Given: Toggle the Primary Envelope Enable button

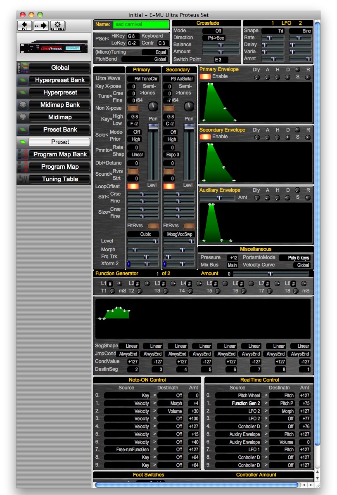Looking at the screenshot, I should 205,76.
